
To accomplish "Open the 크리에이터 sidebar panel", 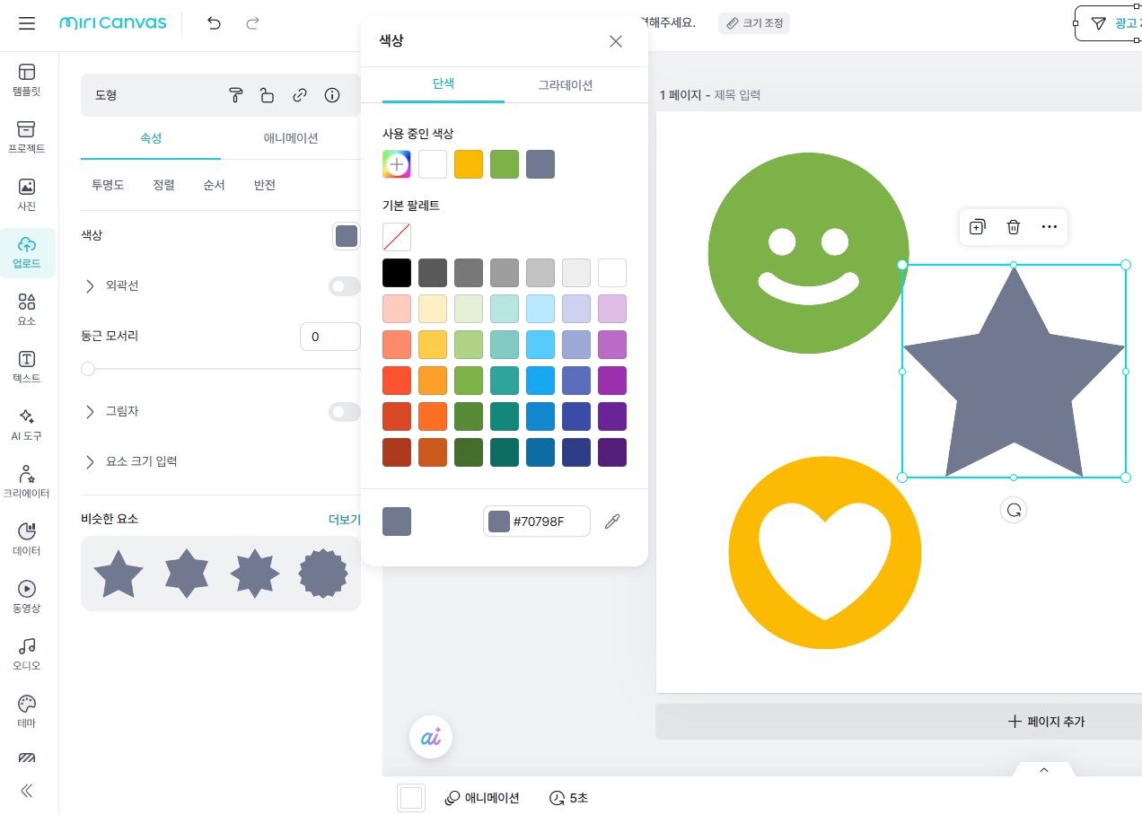I will [x=27, y=482].
